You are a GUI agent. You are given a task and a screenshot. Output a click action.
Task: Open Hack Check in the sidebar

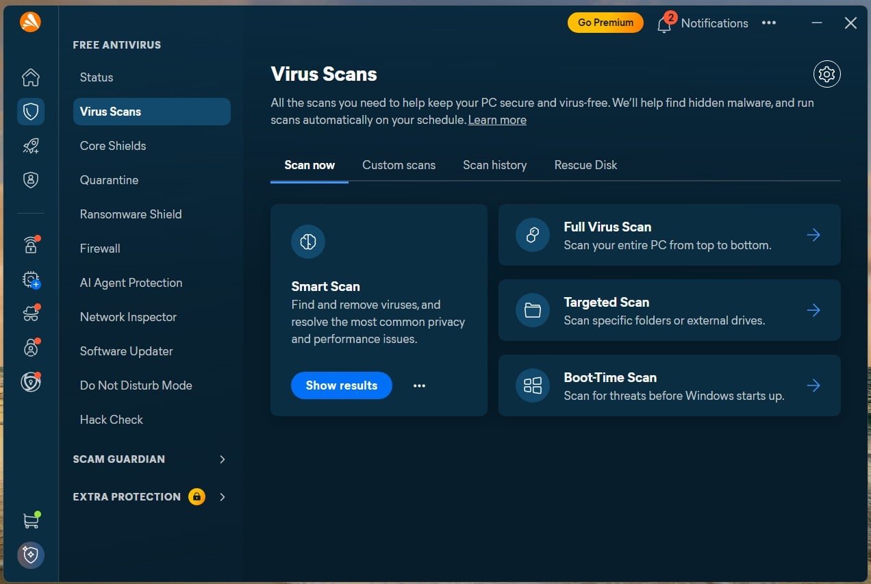[152, 420]
